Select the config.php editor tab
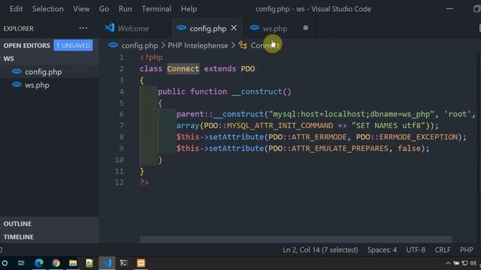This screenshot has width=481, height=270. [x=207, y=28]
